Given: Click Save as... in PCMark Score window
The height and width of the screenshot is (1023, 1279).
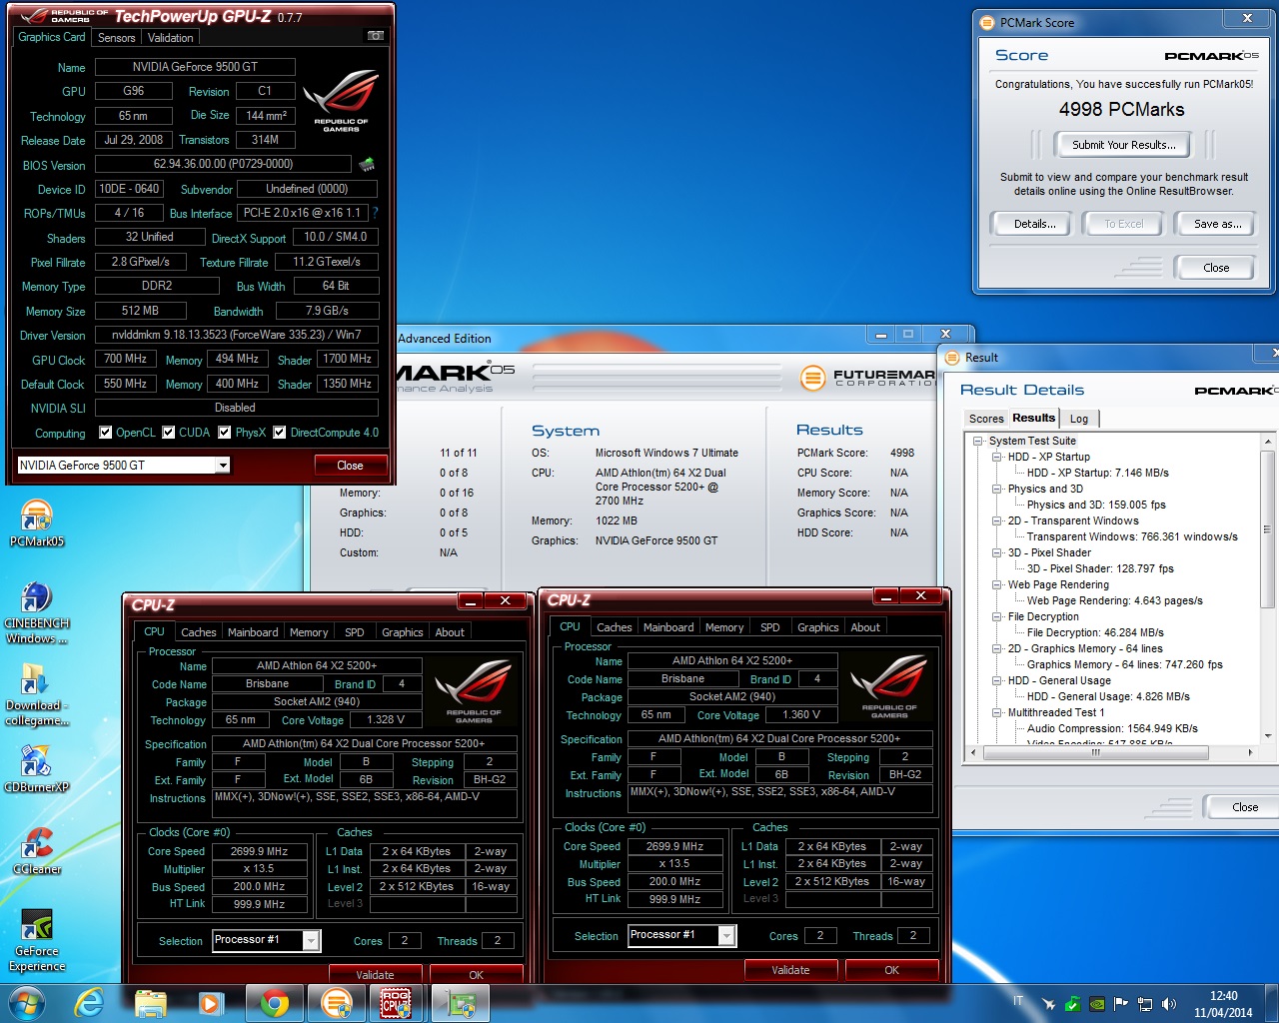Looking at the screenshot, I should click(1217, 224).
